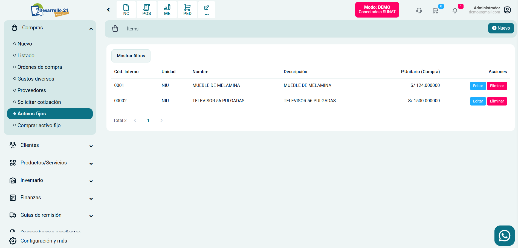Select Ordenes de compra in sidebar
Screen dimensions: 518x248
[40, 67]
